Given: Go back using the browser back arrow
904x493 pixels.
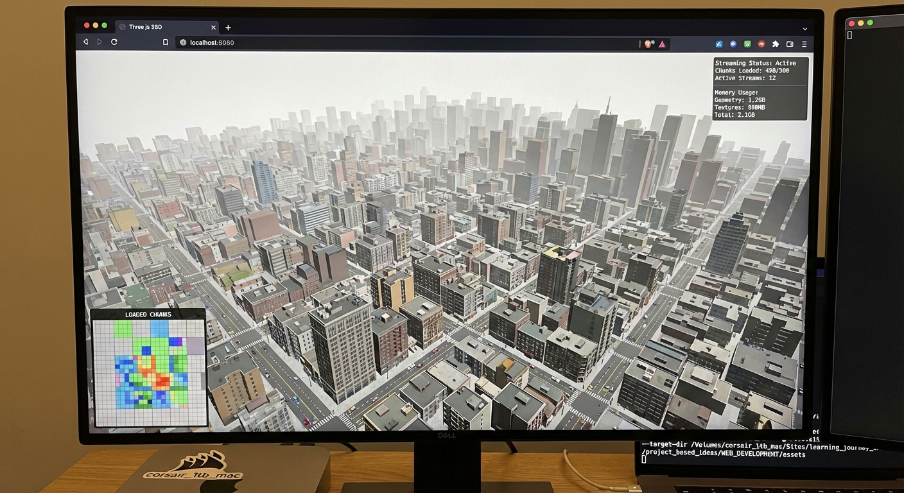Looking at the screenshot, I should click(85, 42).
